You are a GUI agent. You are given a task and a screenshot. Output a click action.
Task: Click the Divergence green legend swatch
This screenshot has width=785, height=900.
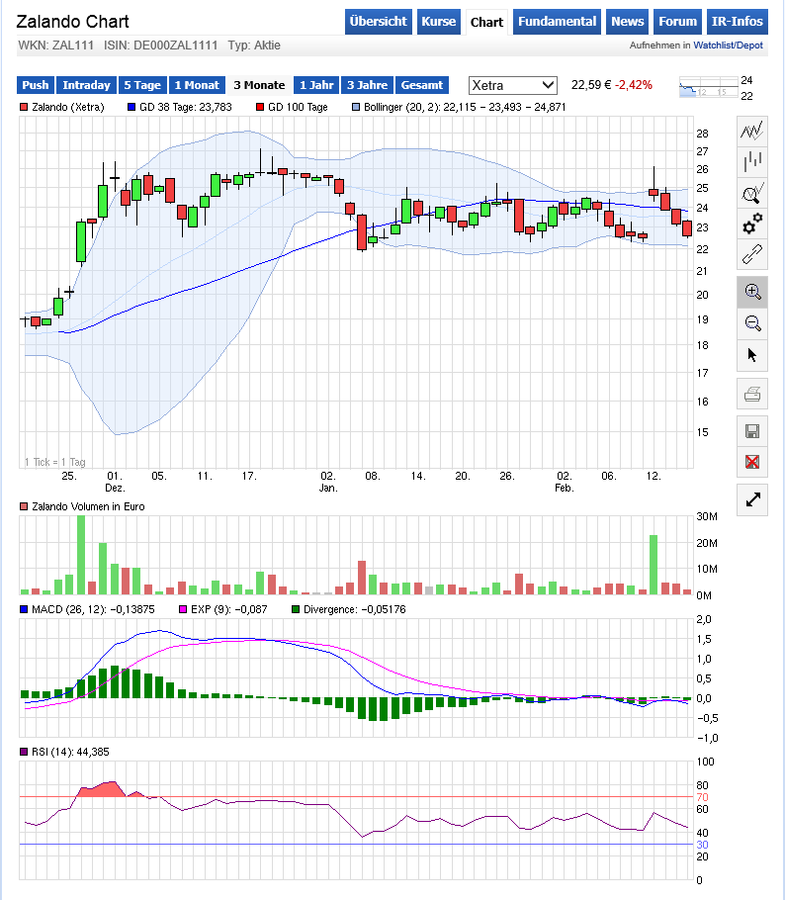pyautogui.click(x=296, y=609)
